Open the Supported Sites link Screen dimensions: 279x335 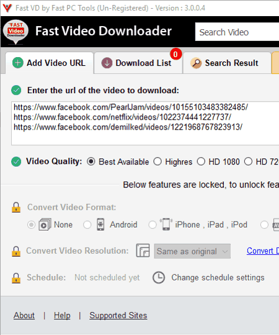coord(118,315)
